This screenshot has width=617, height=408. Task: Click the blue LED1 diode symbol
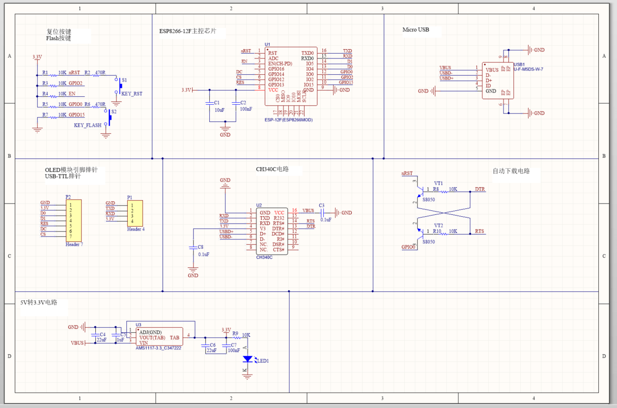(x=248, y=359)
